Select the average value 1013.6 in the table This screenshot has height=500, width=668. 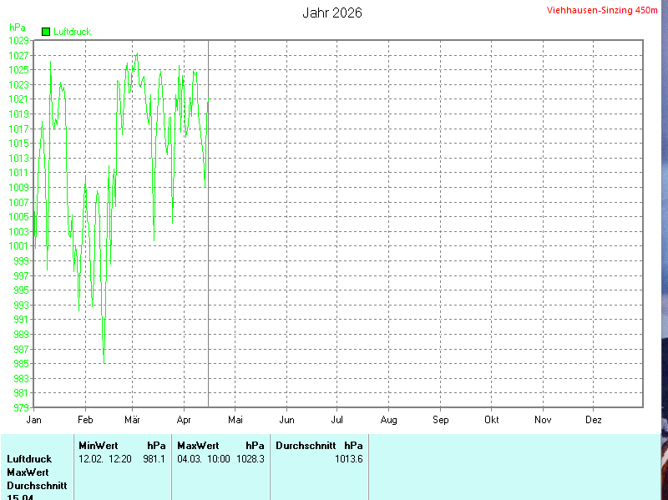(x=349, y=459)
